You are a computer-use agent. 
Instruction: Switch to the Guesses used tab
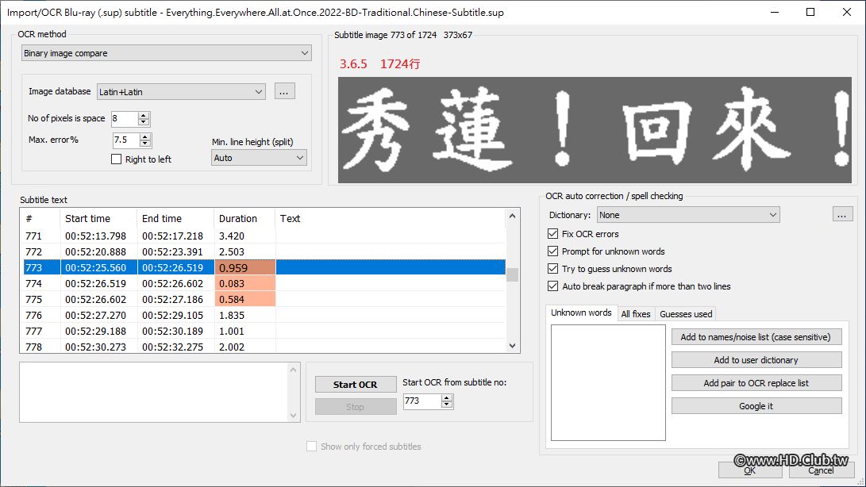coord(685,313)
